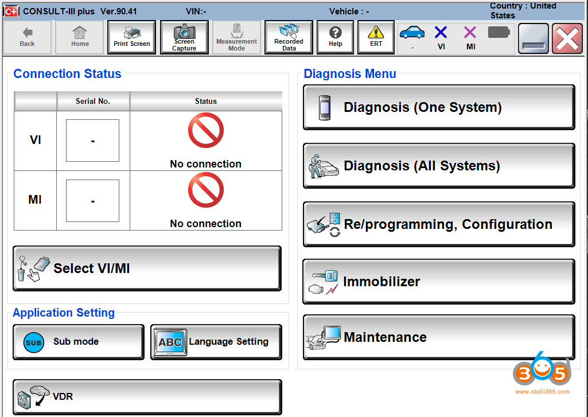
Task: Start Diagnosis (All Systems)
Action: point(439,166)
